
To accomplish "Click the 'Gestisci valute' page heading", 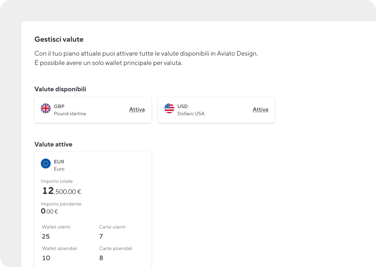I will click(59, 39).
